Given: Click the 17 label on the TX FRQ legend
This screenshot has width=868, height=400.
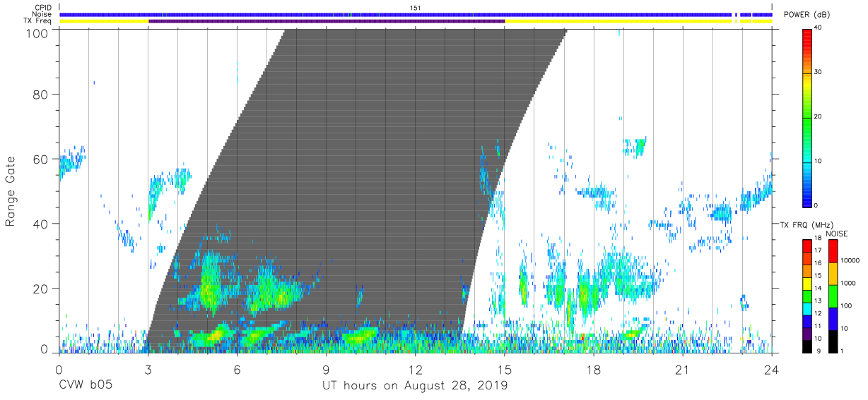Looking at the screenshot, I should pos(819,250).
